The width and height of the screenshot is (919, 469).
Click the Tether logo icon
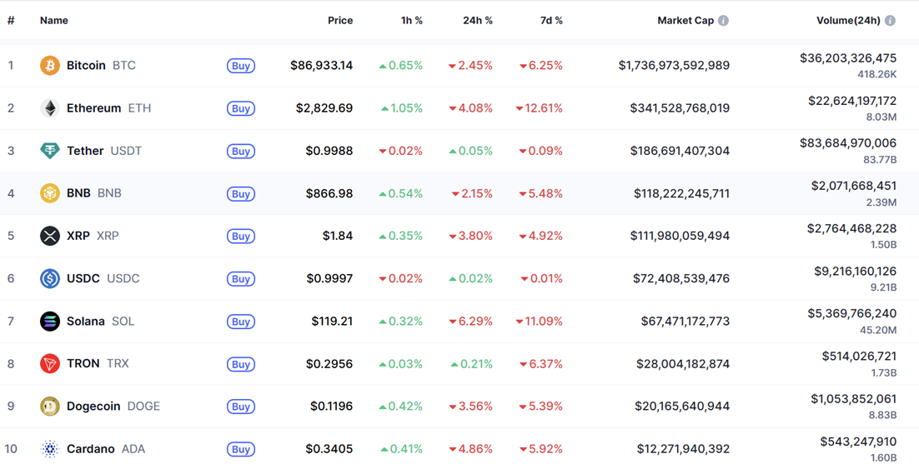50,151
